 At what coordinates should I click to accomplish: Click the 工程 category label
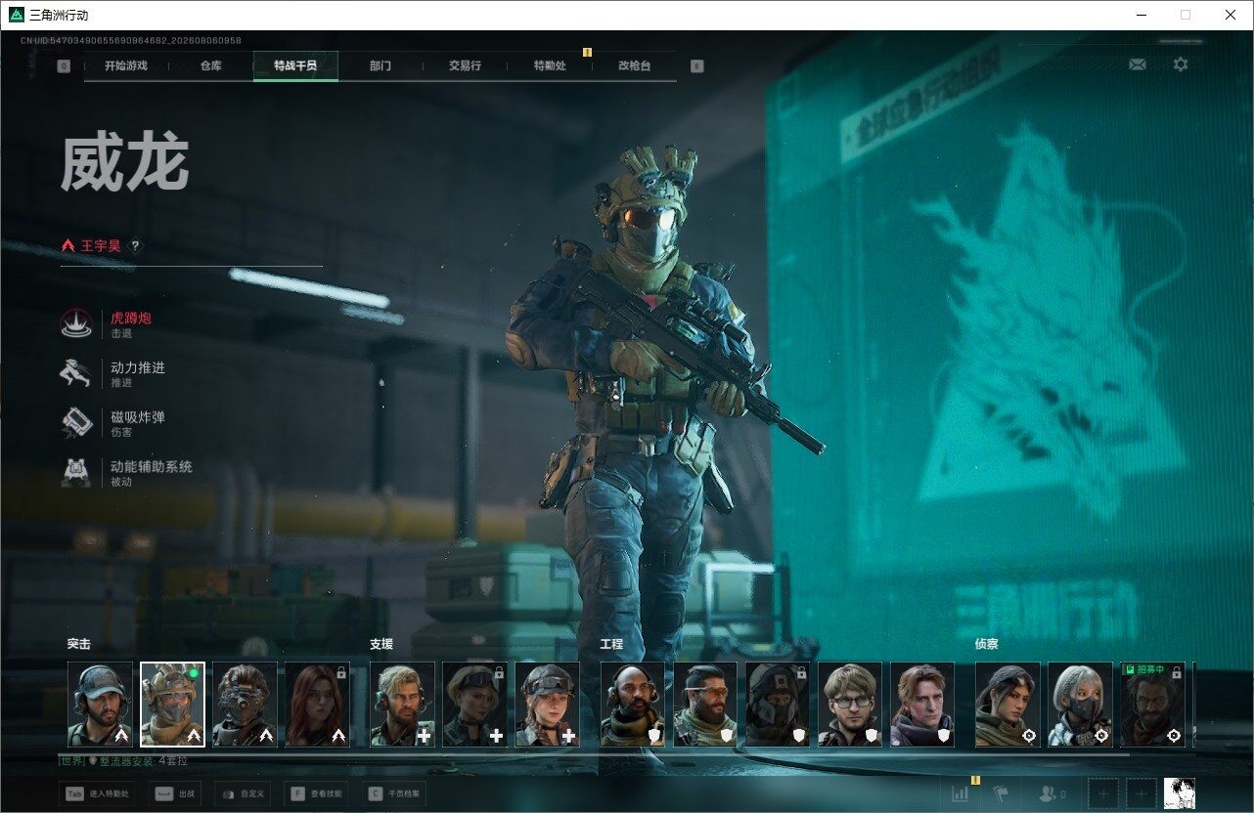click(x=611, y=644)
